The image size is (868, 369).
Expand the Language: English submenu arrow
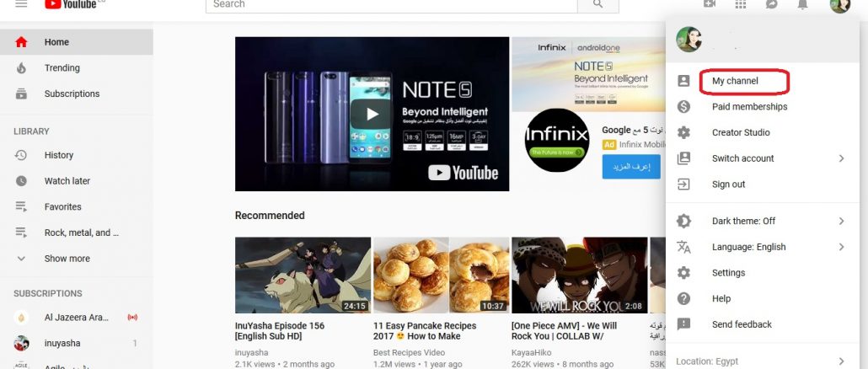[x=841, y=247]
